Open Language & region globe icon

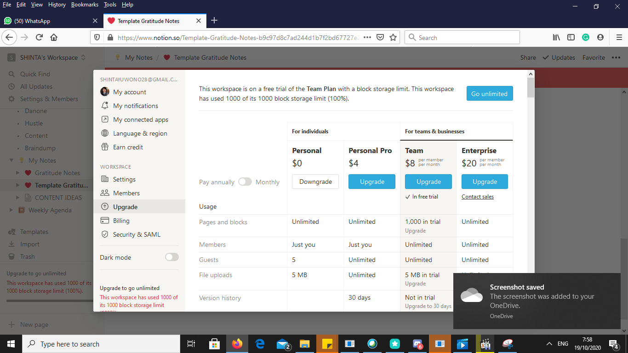pos(105,133)
